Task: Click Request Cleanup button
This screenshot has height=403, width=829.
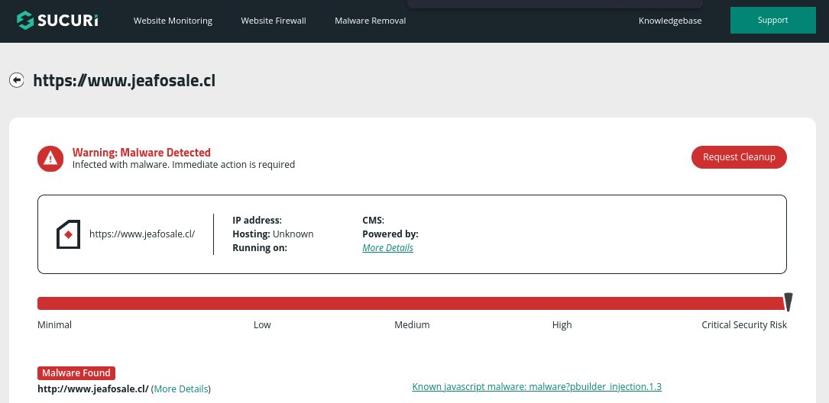Action: tap(739, 157)
